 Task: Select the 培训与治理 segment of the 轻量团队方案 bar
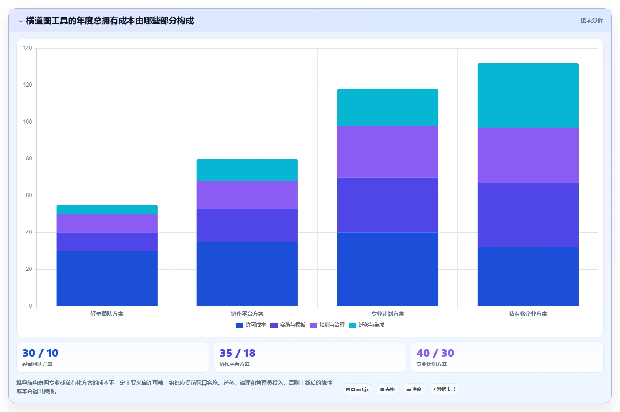pos(107,223)
